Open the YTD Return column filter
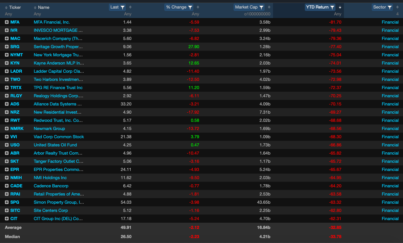The width and height of the screenshot is (403, 243). [x=321, y=7]
